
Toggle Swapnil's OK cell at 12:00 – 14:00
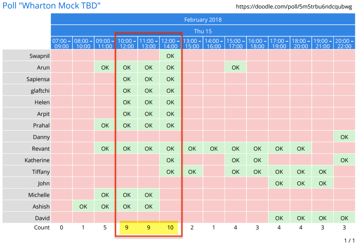(170, 56)
